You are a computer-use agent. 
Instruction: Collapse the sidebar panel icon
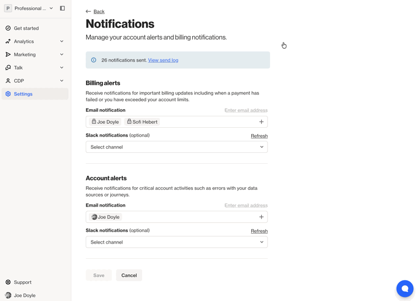[62, 8]
